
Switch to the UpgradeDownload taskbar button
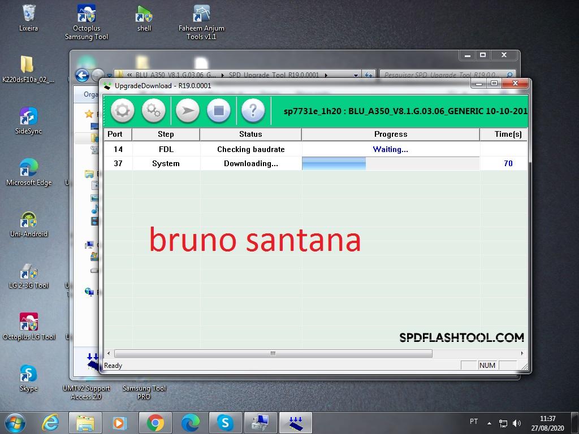[295, 423]
